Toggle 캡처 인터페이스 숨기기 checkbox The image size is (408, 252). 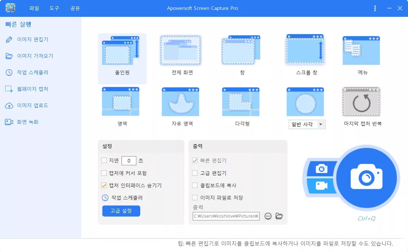(x=104, y=185)
